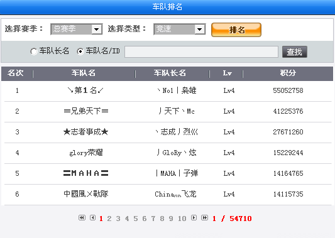Click the total pages 54710 text
This screenshot has height=238, width=335.
[241, 219]
